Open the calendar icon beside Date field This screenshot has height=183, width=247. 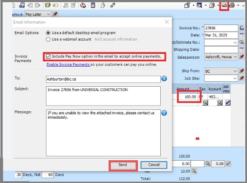pyautogui.click(x=242, y=35)
